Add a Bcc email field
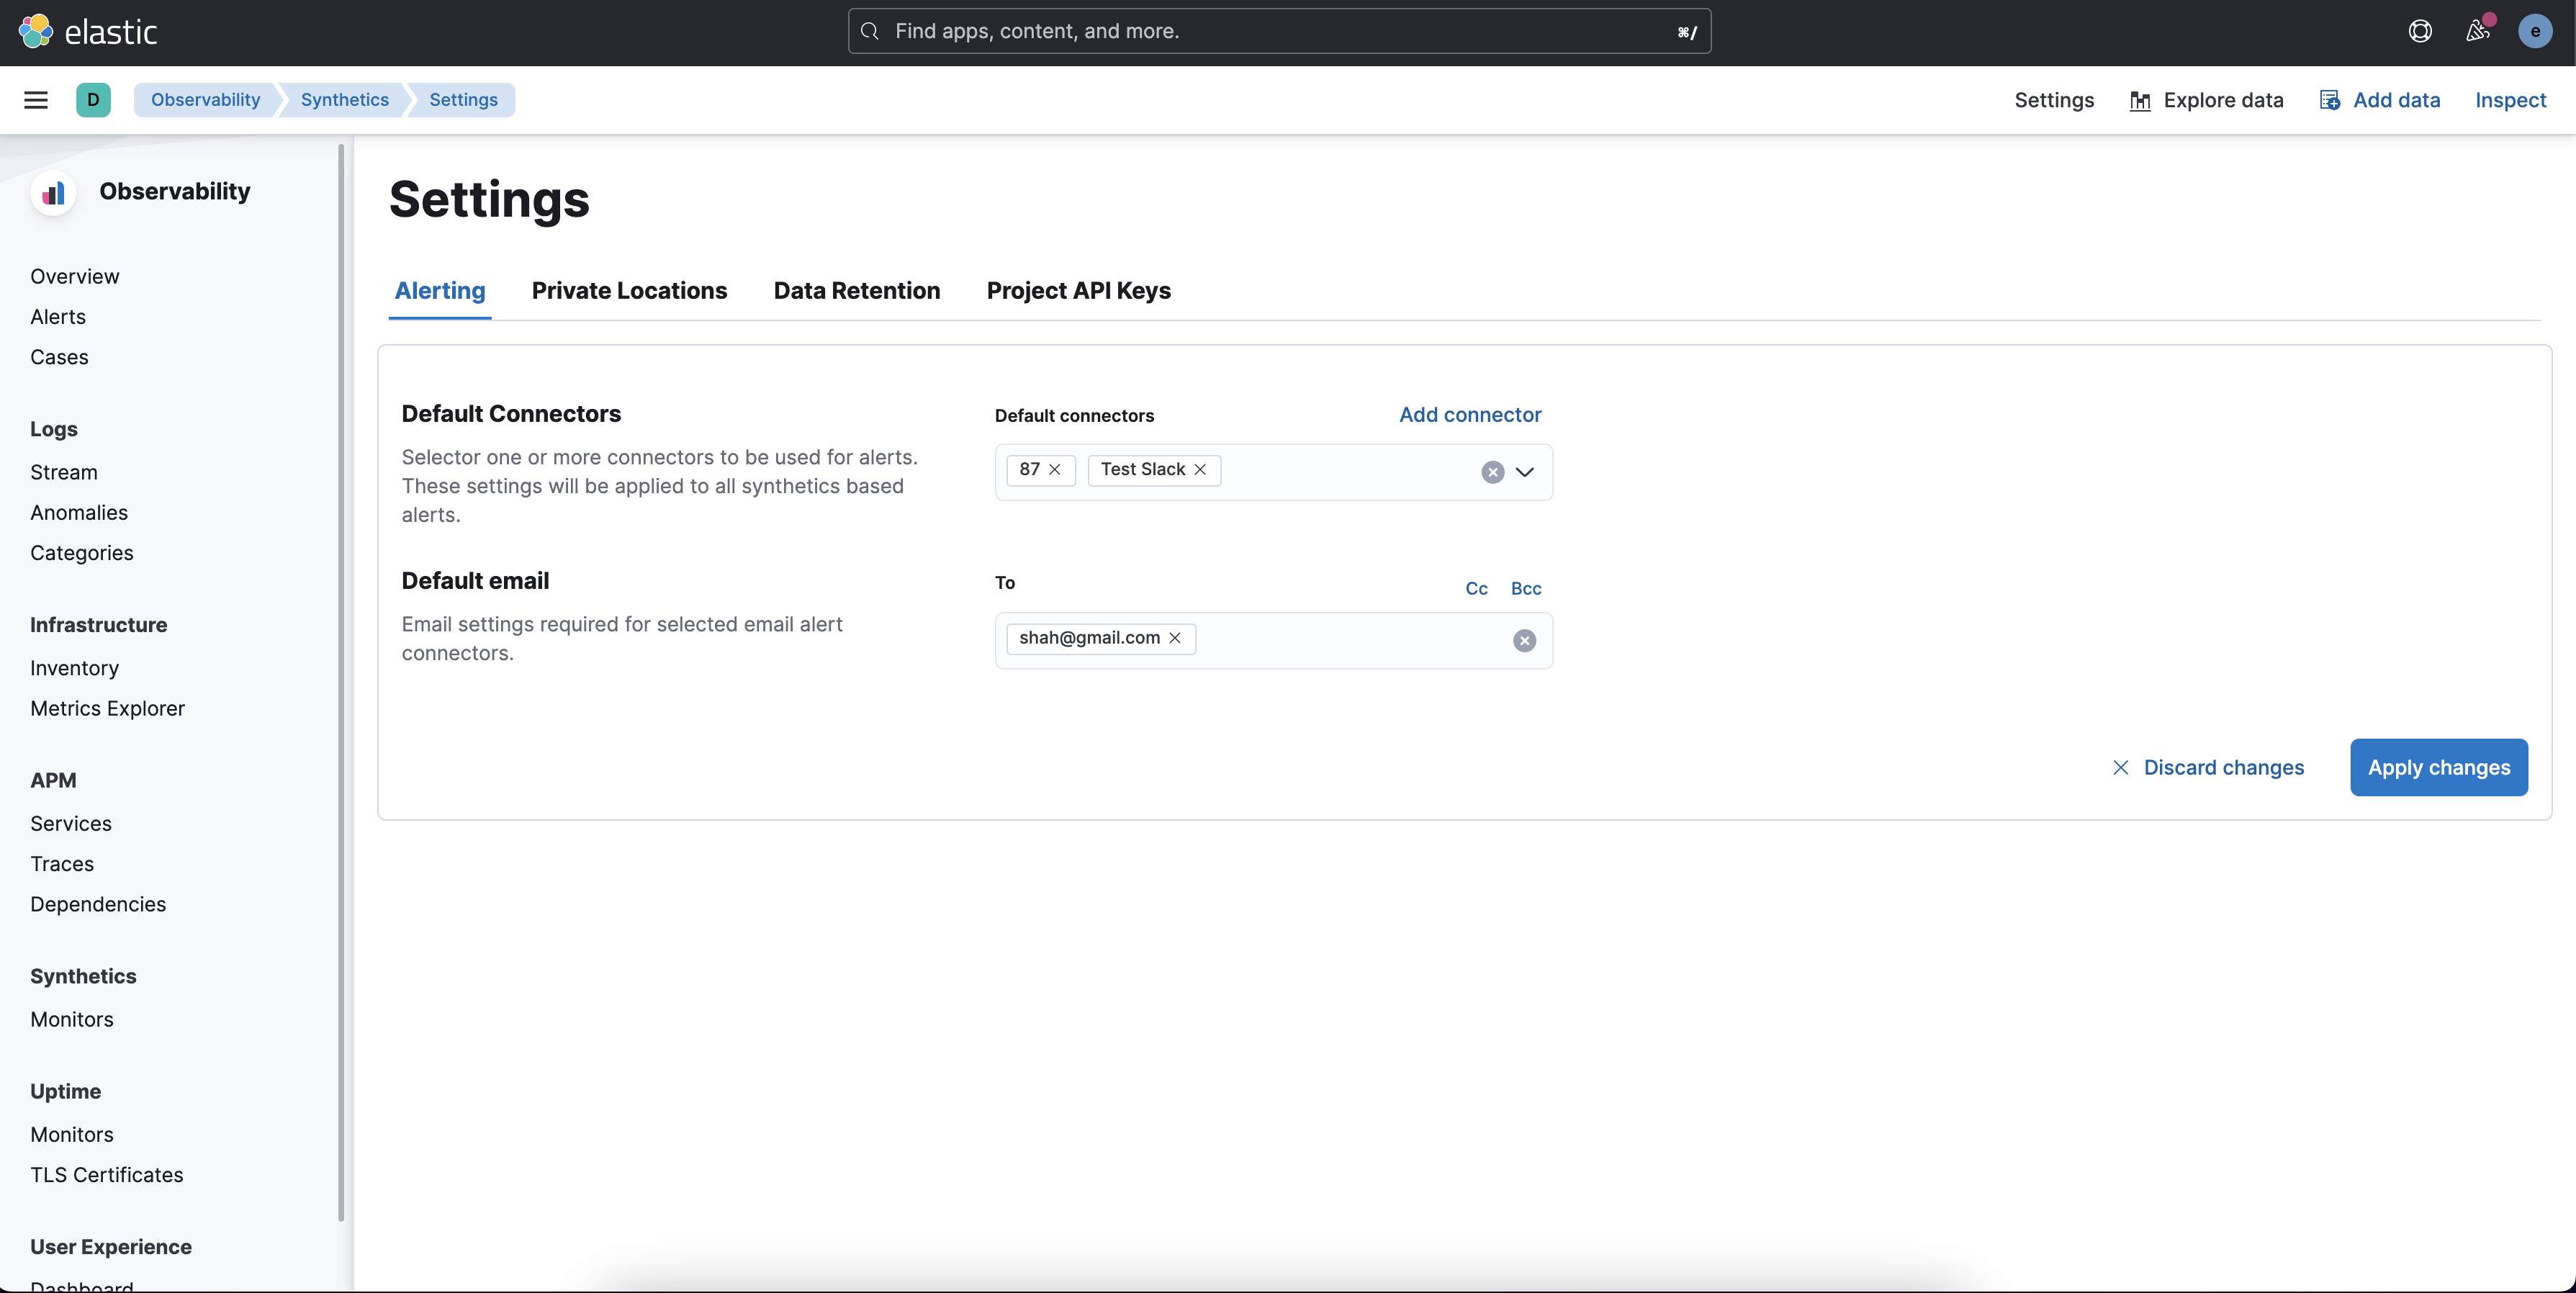This screenshot has height=1293, width=2576. pos(1525,589)
